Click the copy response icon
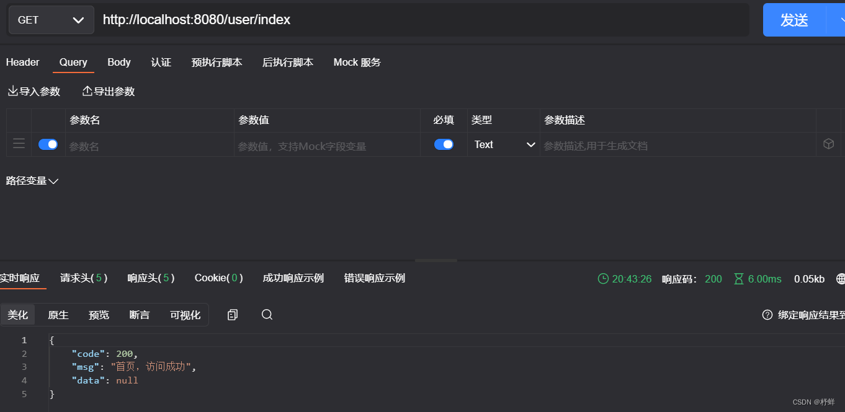 (x=233, y=315)
